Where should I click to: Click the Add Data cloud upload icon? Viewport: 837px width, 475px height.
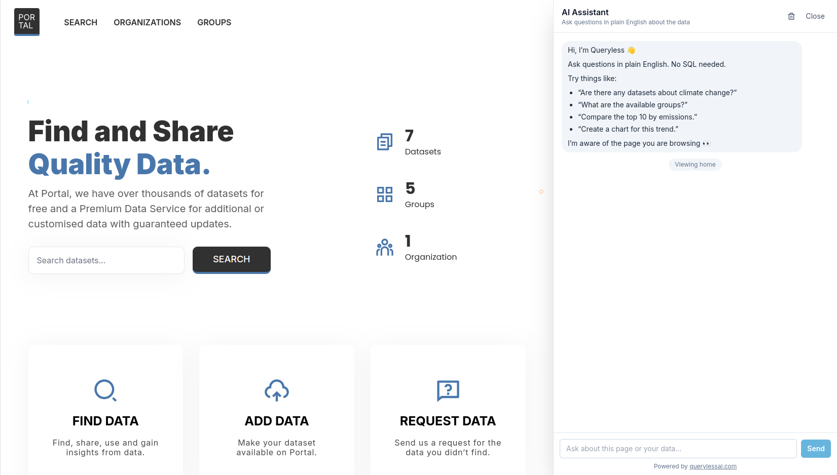click(276, 390)
